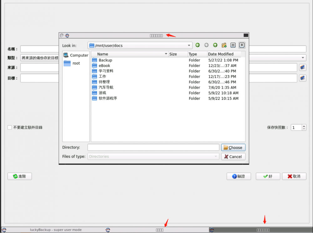Select root folder in sidebar
Viewport: 313px width, 233px height.
(x=72, y=63)
